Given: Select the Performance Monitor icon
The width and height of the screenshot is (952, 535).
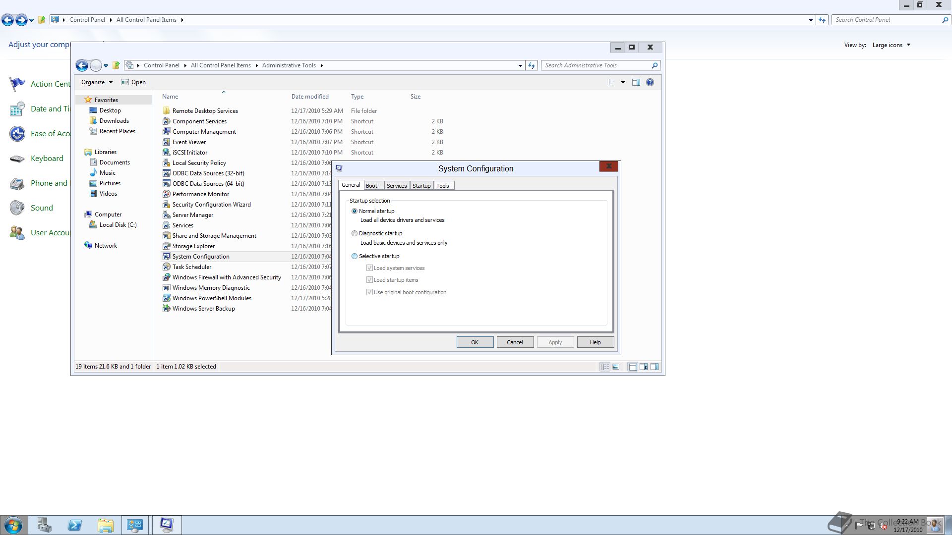Looking at the screenshot, I should (167, 194).
